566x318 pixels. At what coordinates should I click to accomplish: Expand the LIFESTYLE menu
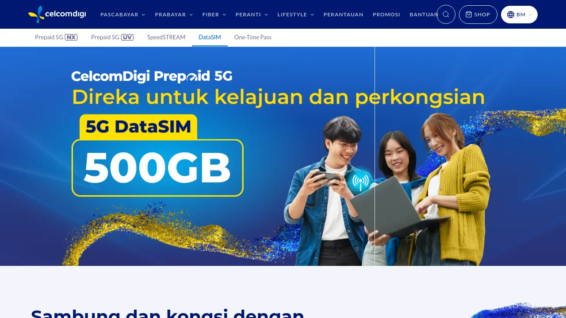tap(296, 15)
